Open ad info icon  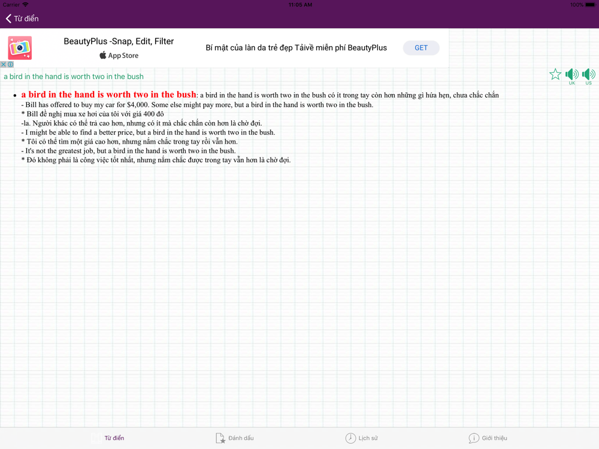click(10, 65)
